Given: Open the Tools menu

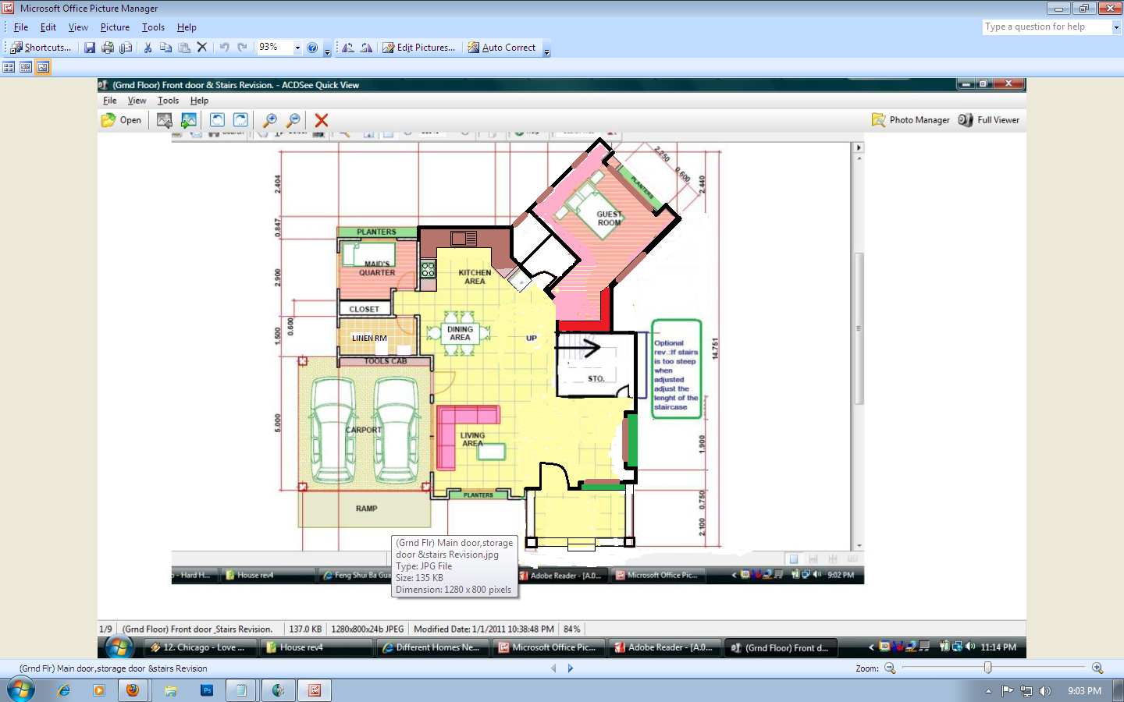Looking at the screenshot, I should coord(153,27).
